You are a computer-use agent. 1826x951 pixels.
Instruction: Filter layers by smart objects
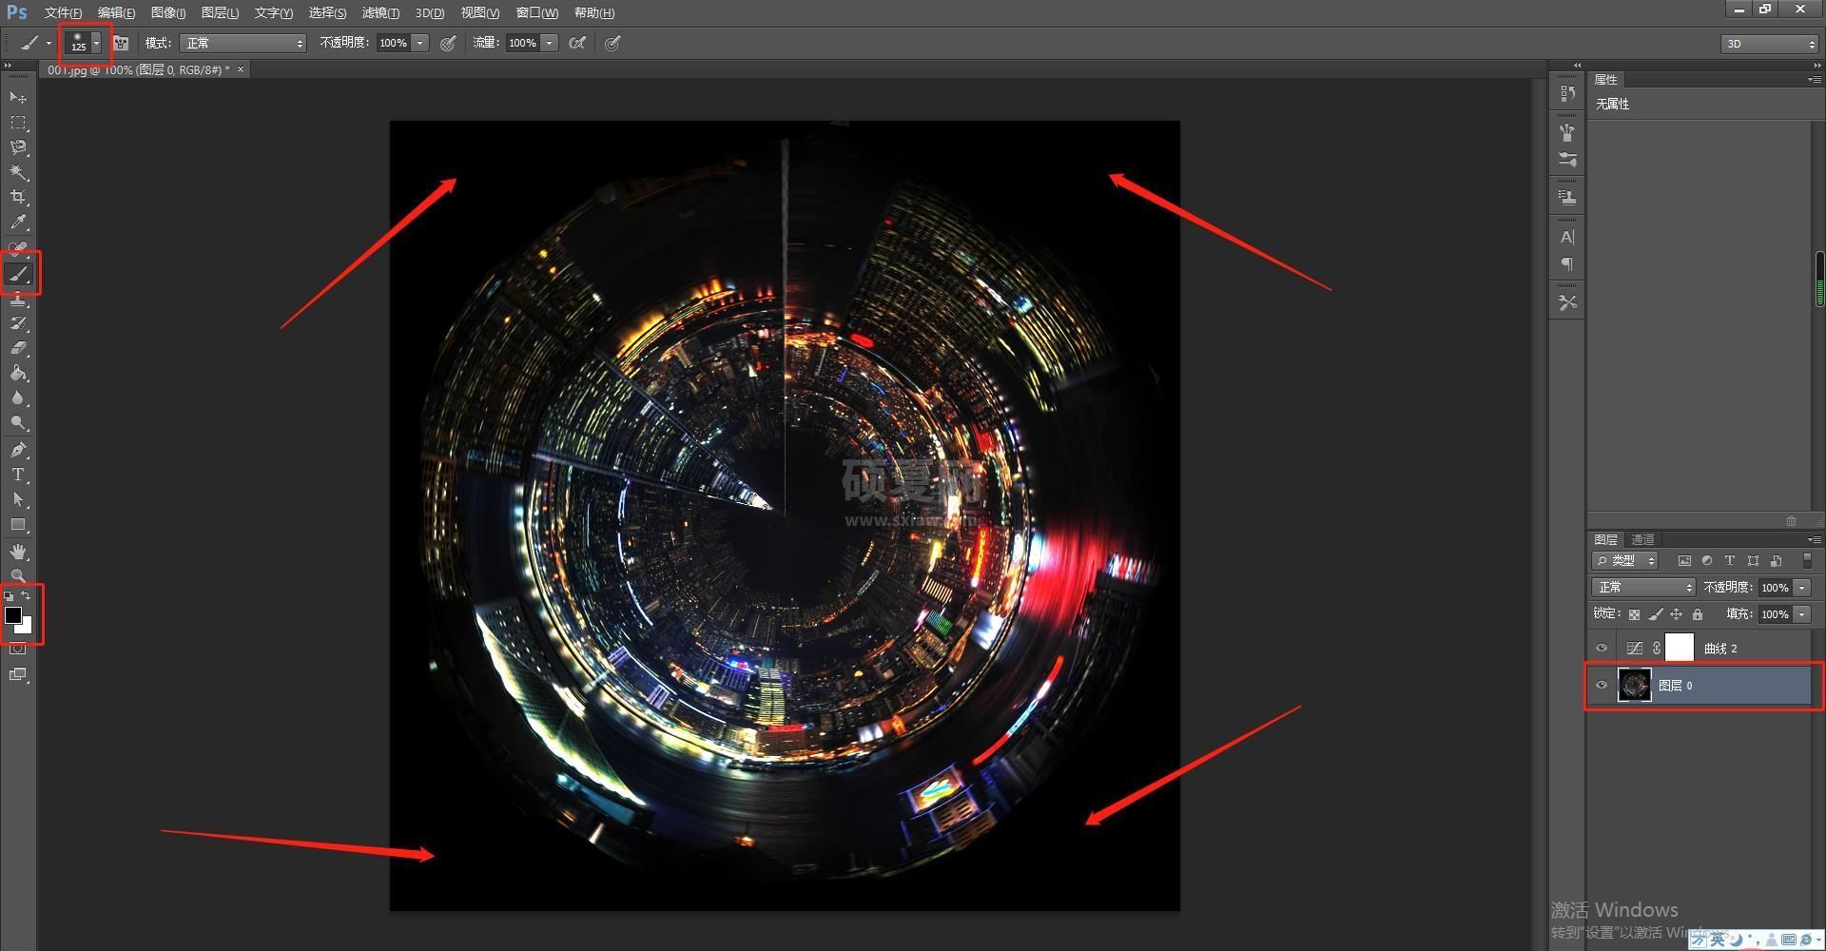[x=1776, y=561]
